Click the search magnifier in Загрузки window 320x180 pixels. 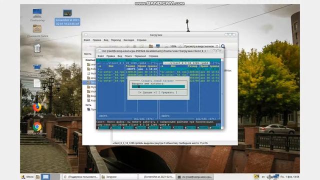pyautogui.click(x=223, y=46)
